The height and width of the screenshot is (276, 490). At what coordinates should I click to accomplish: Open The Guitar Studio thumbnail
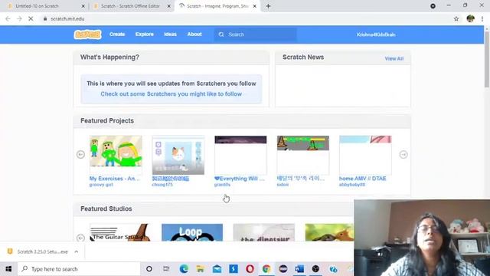click(x=120, y=232)
